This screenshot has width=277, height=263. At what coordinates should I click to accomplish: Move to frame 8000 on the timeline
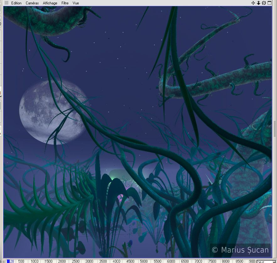click(226, 261)
